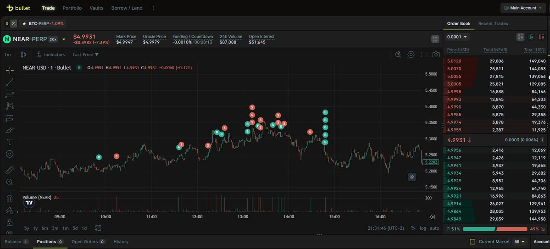Show both bids and asks in order book
The width and height of the screenshot is (550, 249).
tap(520, 37)
